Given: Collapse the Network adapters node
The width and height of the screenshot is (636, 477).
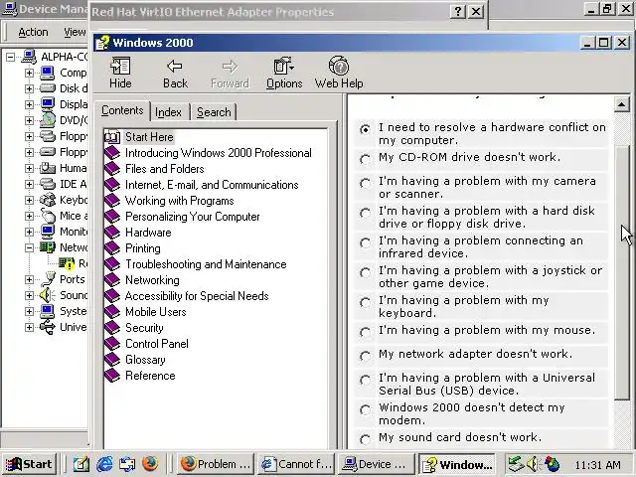Looking at the screenshot, I should pos(29,247).
